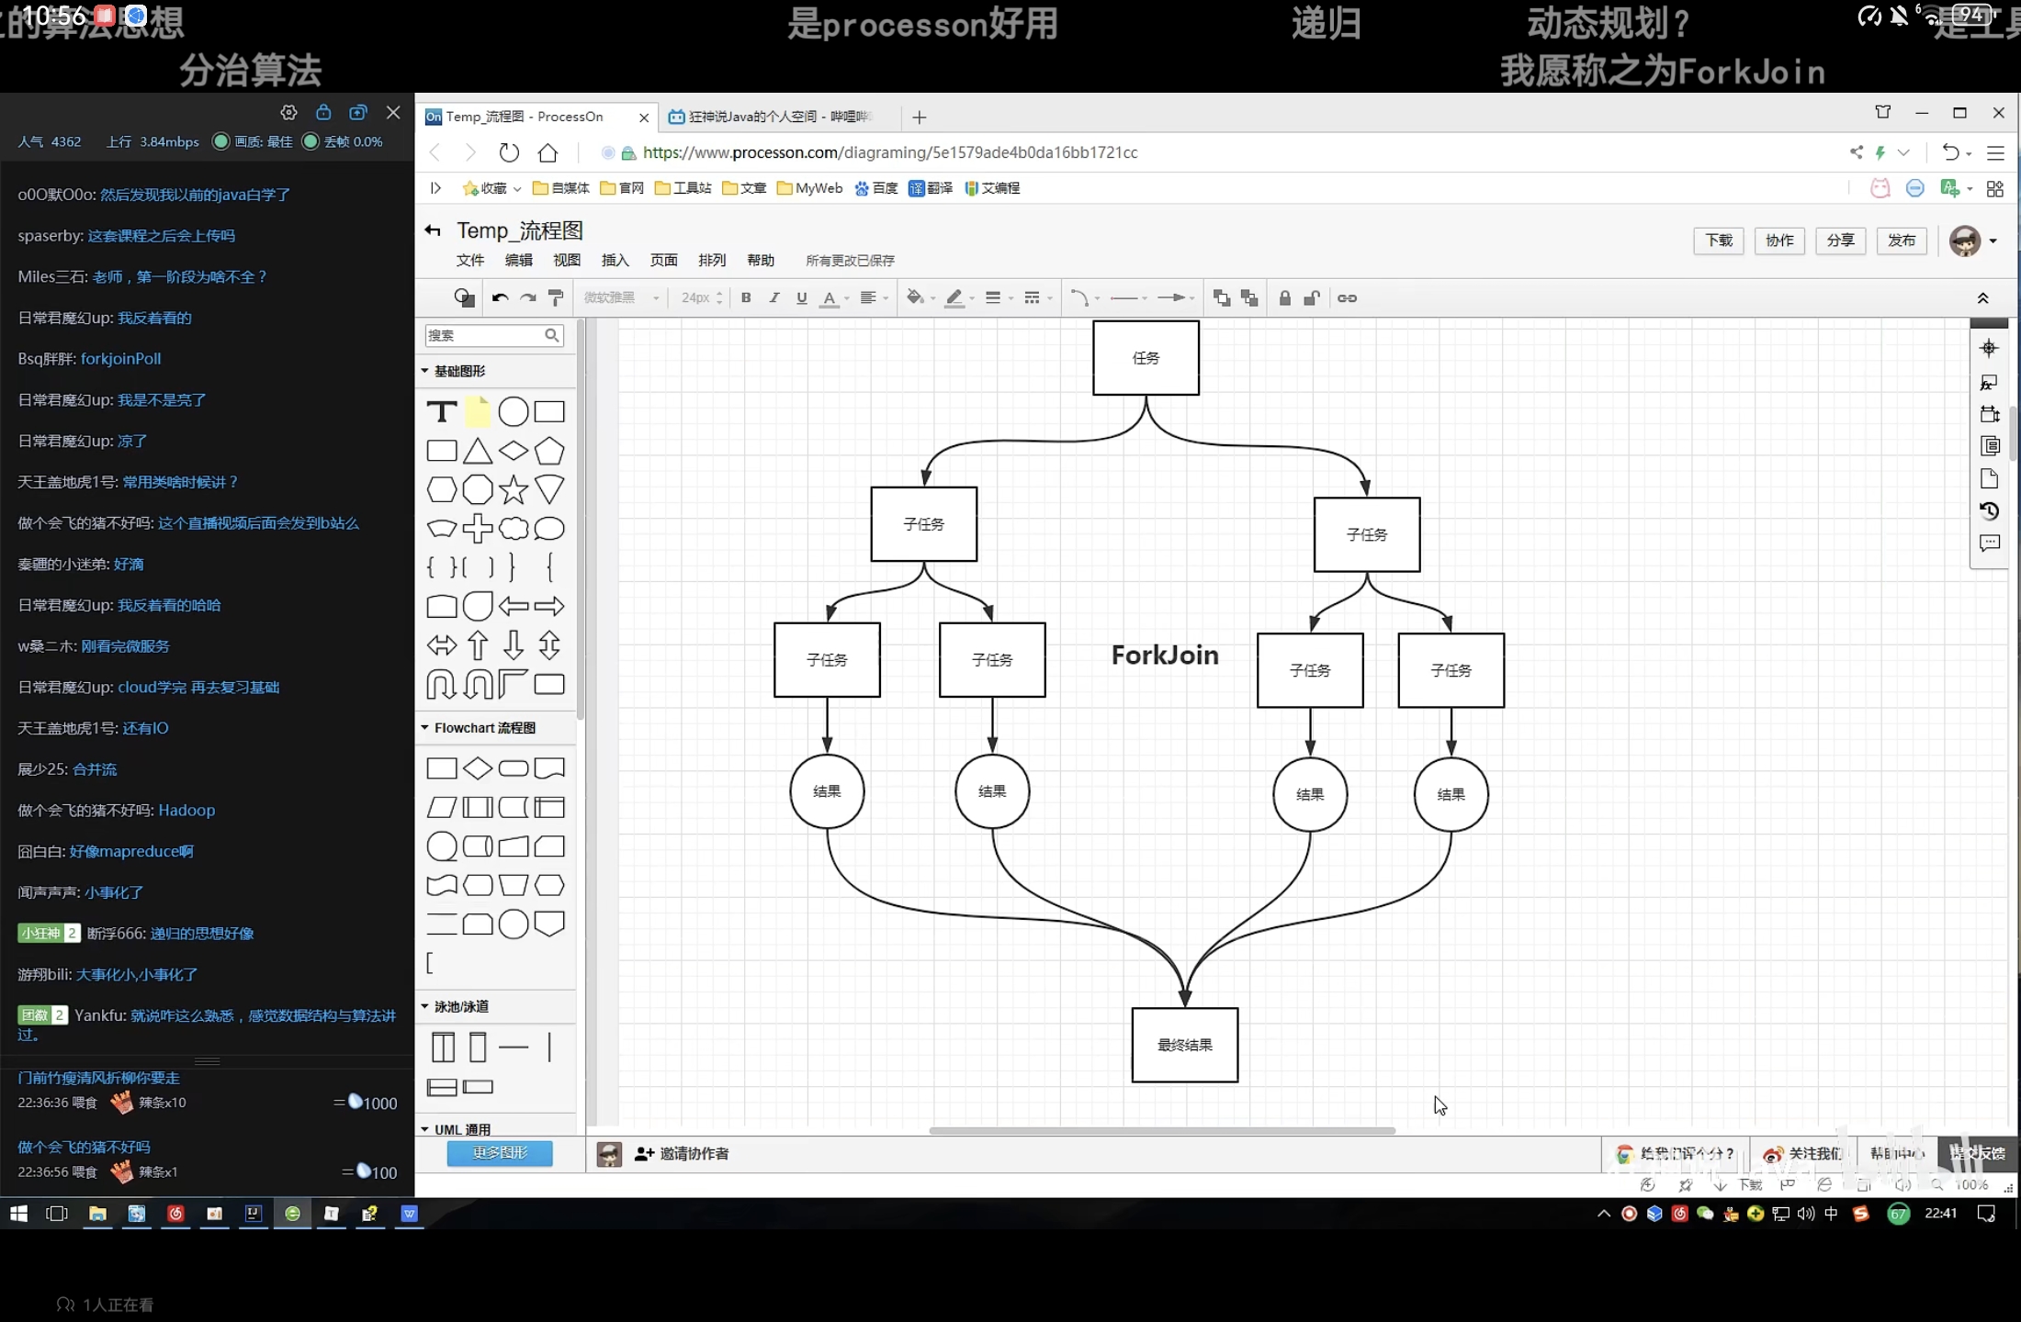Toggle bold formatting

(746, 298)
